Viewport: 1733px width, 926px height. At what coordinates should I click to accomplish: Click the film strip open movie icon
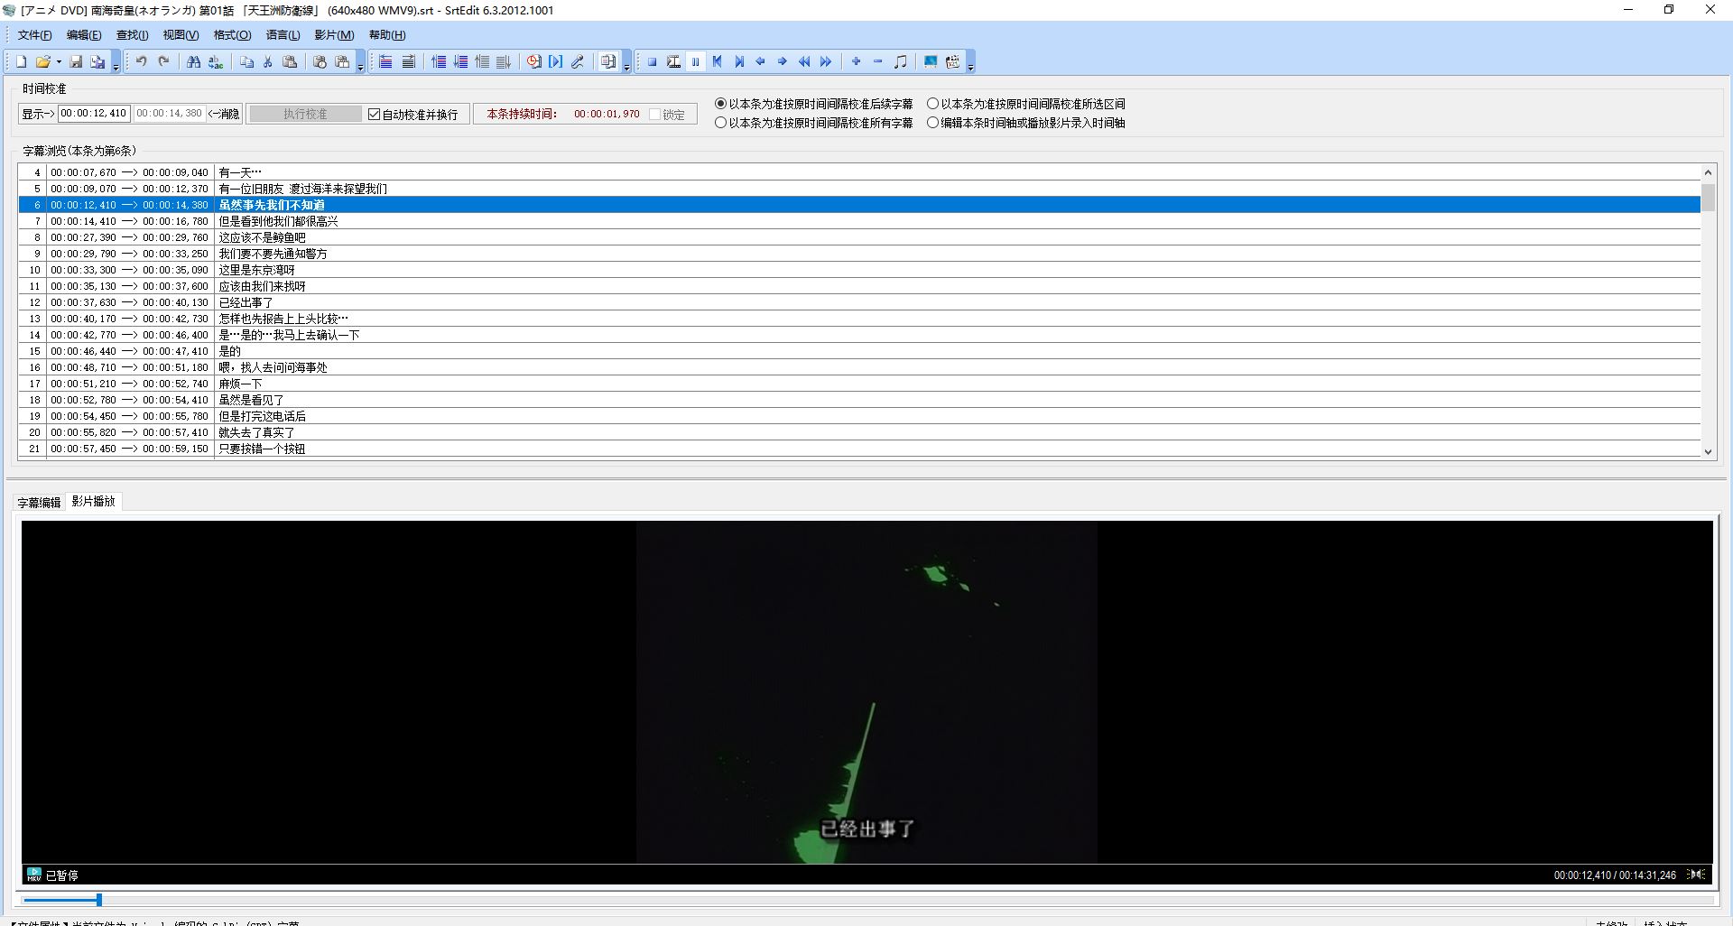click(673, 61)
